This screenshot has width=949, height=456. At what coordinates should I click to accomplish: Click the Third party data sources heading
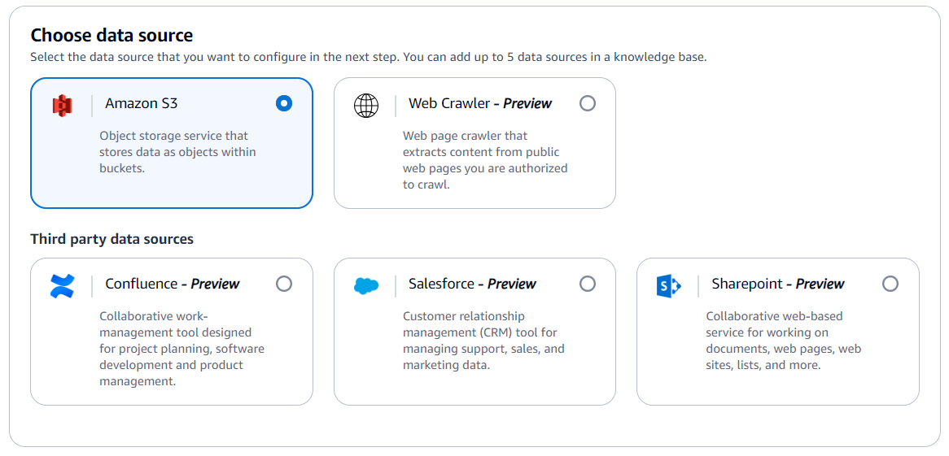112,239
